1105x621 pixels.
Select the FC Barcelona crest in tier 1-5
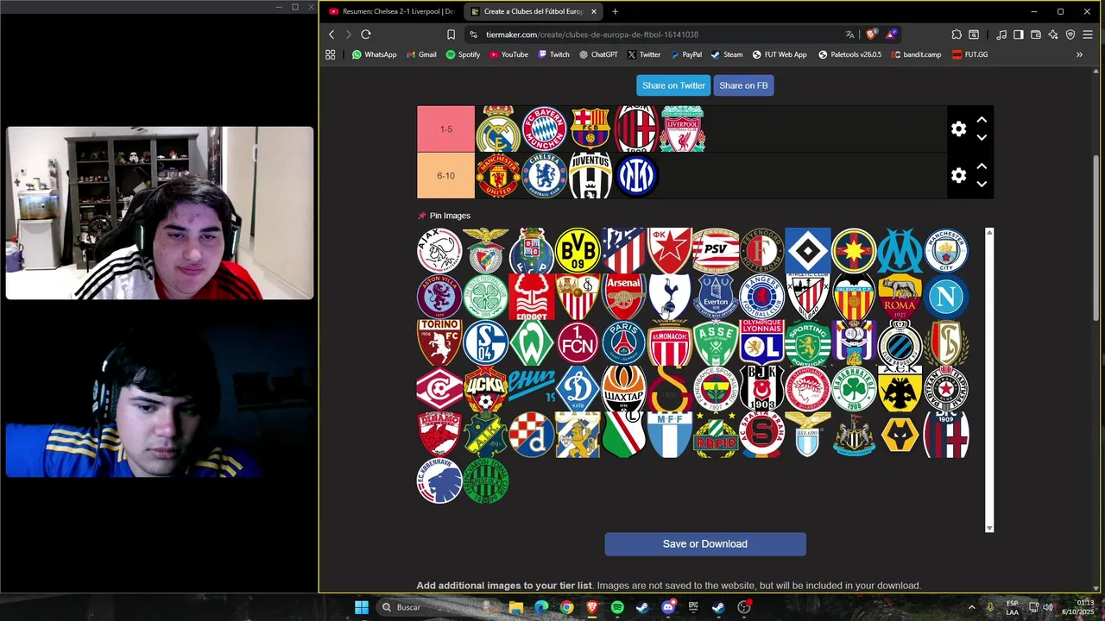pyautogui.click(x=590, y=129)
